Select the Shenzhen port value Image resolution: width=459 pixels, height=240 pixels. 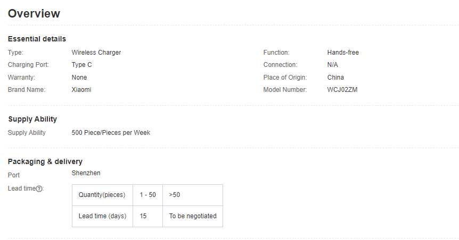(86, 173)
